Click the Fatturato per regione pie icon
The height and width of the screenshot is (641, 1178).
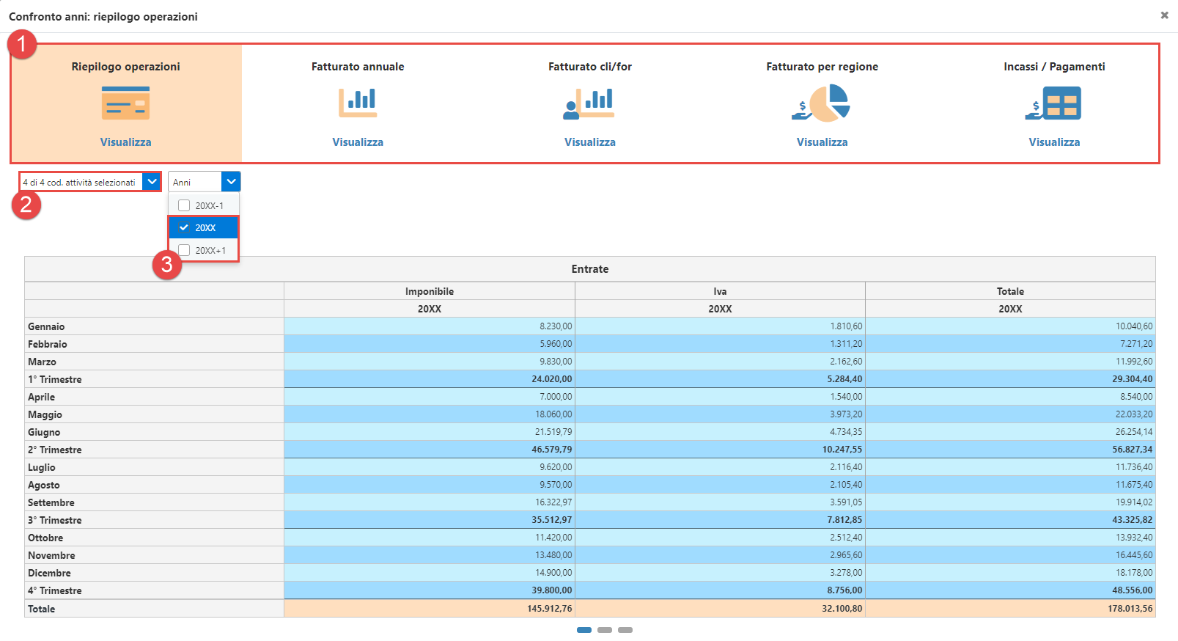[x=822, y=103]
